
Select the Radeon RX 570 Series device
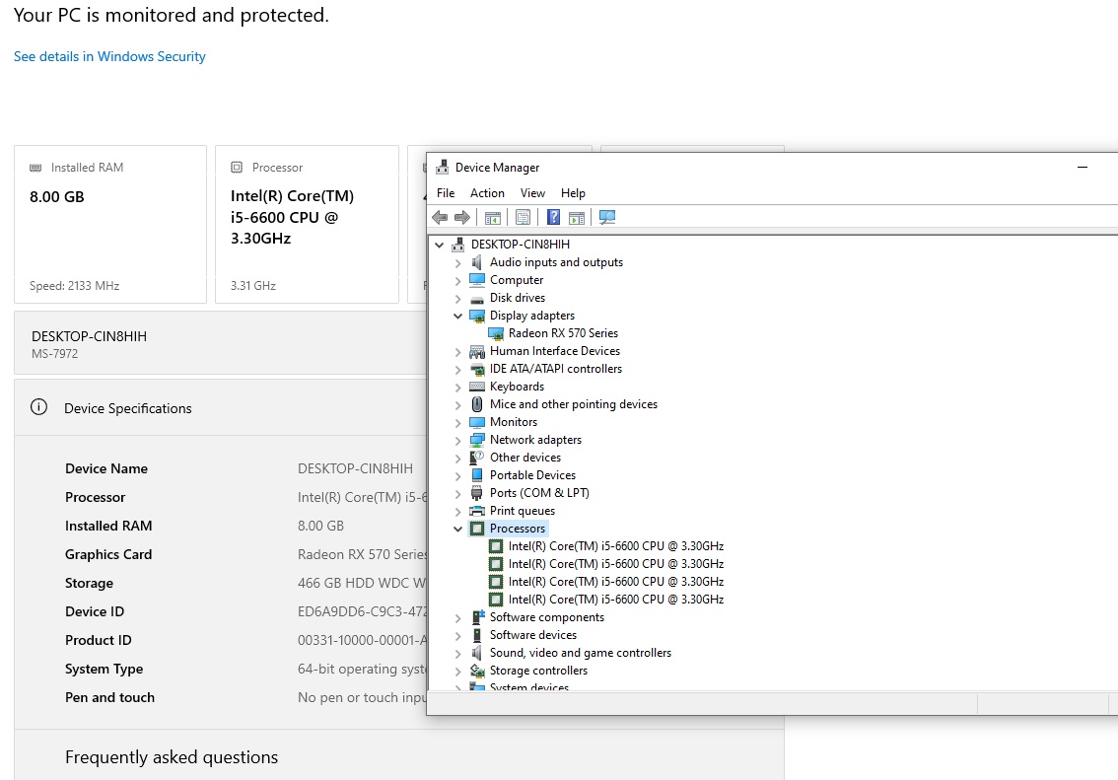pos(563,333)
